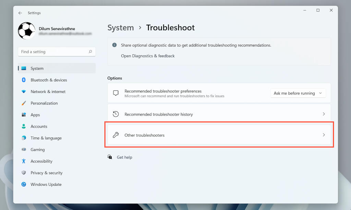The image size is (351, 210).
Task: Click the back arrow icon in Settings
Action: click(20, 13)
